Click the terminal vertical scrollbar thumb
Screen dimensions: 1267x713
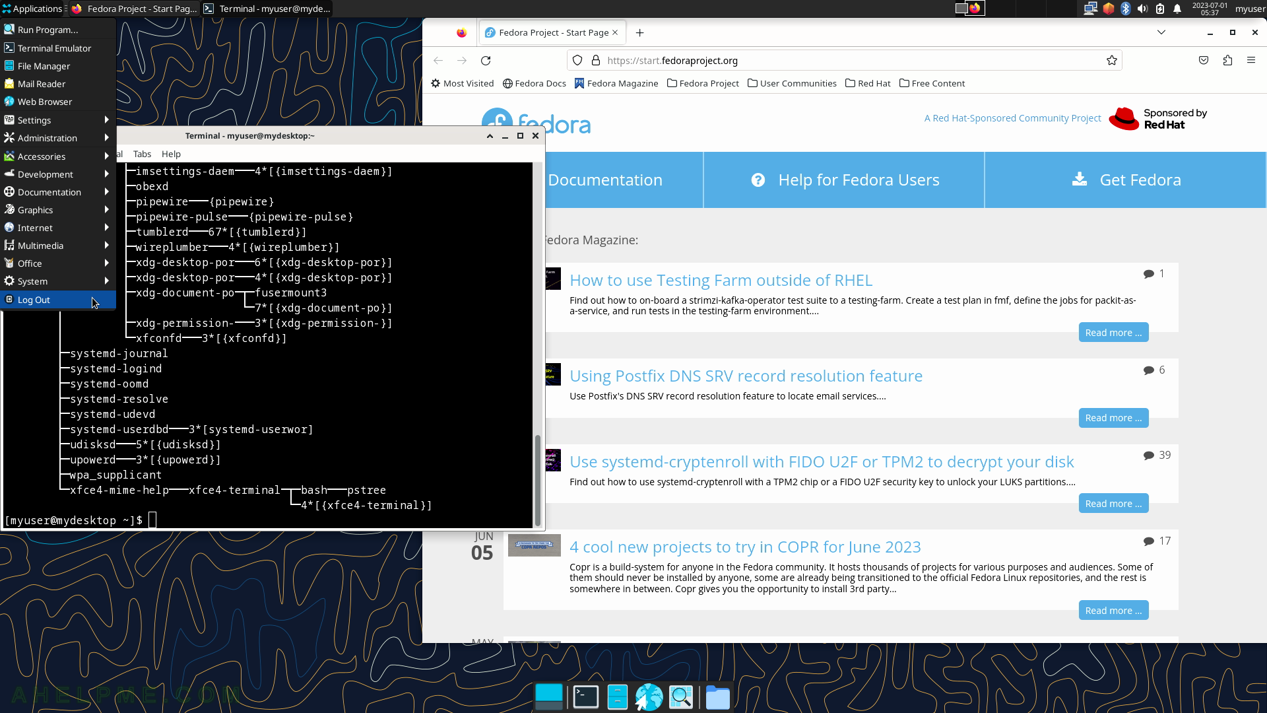[538, 479]
